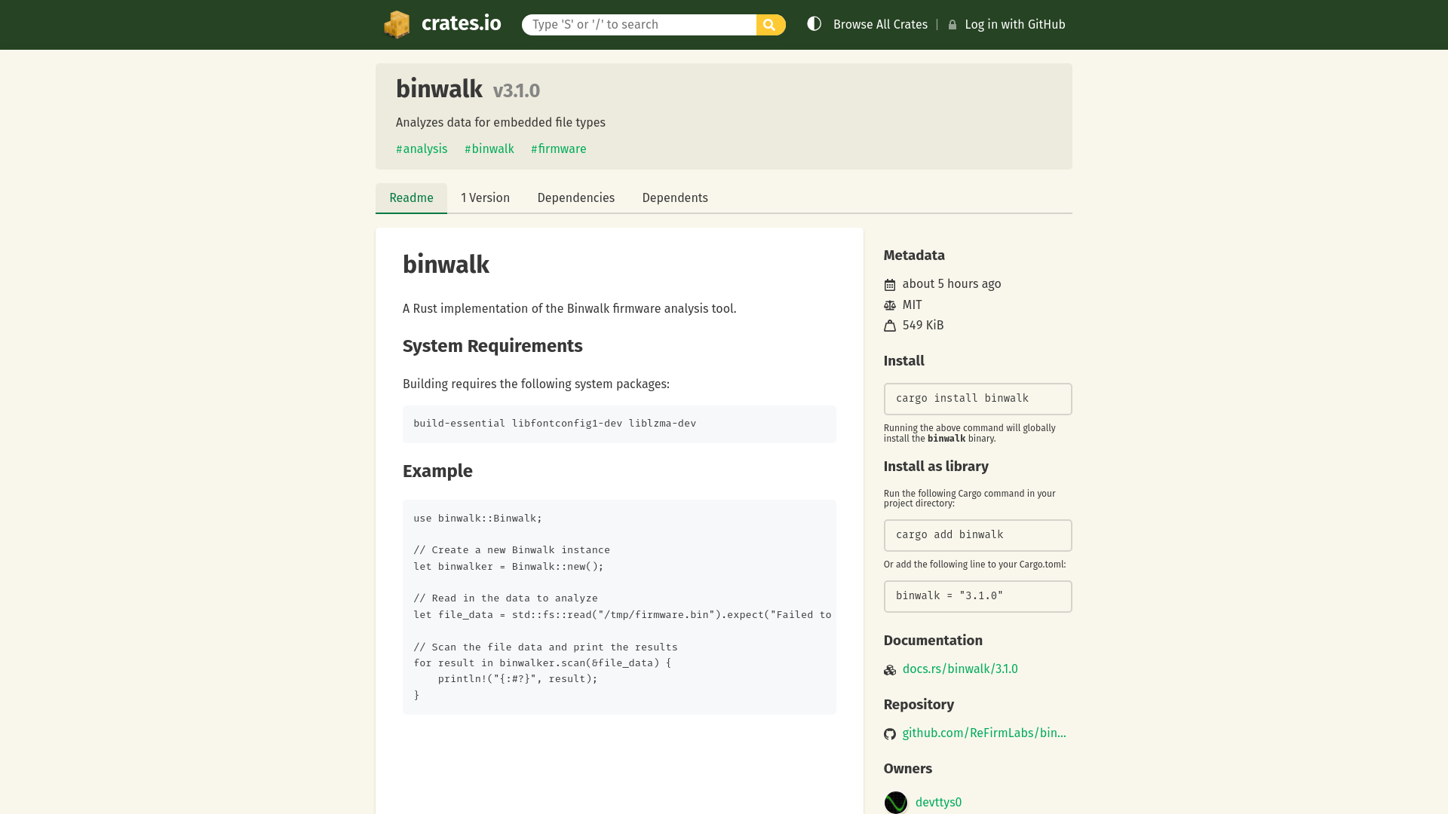Click the v3.1.0 version label
The image size is (1448, 814).
pyautogui.click(x=517, y=90)
